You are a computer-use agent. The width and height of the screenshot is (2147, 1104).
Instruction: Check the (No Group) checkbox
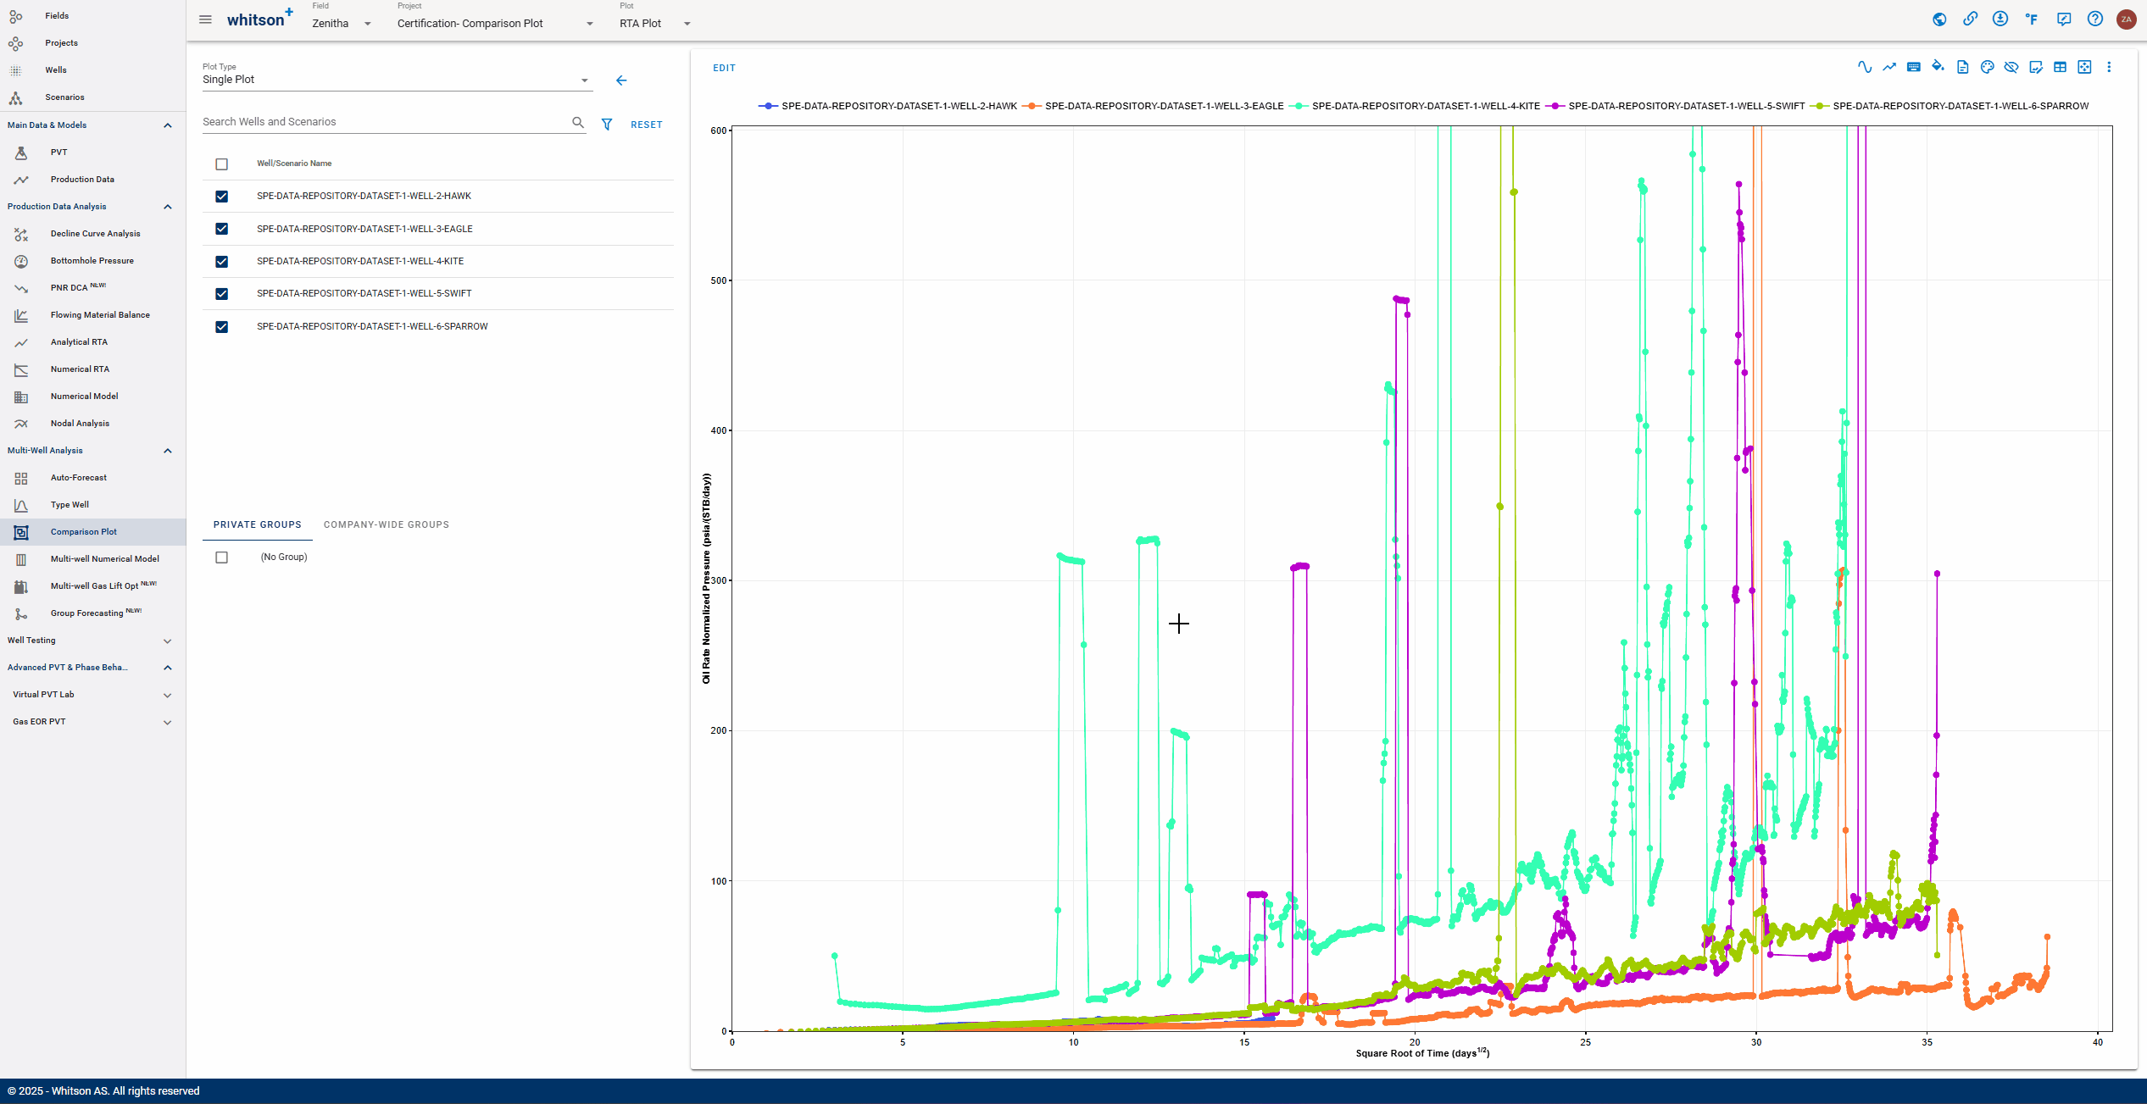tap(222, 558)
